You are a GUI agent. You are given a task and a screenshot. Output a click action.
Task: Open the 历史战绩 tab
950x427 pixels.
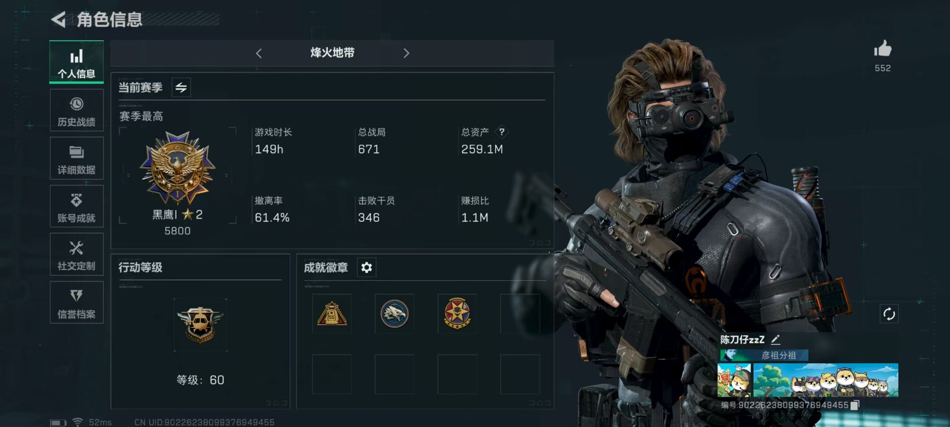(x=77, y=111)
